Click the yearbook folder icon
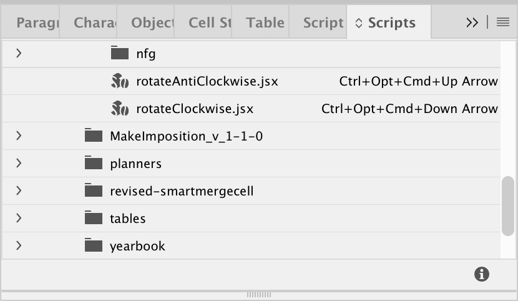This screenshot has width=518, height=301. click(93, 246)
